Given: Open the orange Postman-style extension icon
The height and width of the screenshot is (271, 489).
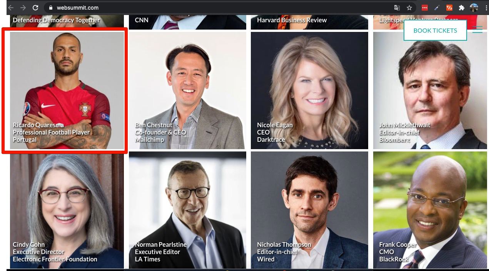Looking at the screenshot, I should click(x=449, y=8).
